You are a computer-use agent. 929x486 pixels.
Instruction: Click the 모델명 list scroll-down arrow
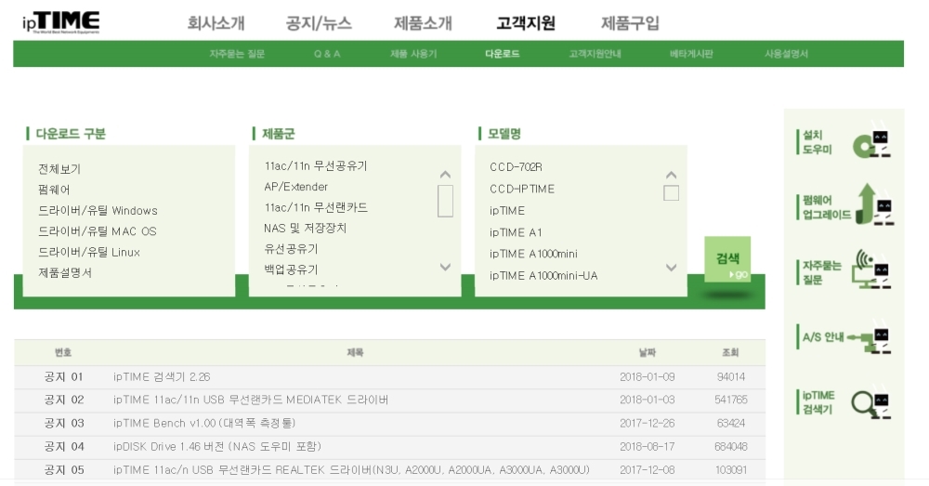tap(672, 268)
